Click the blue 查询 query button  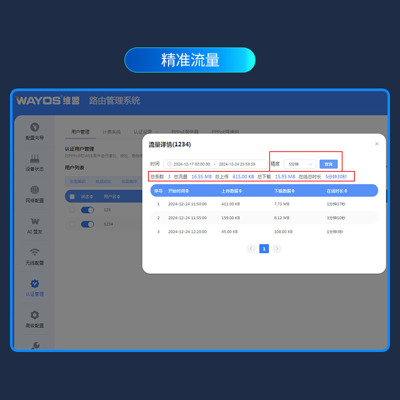click(328, 164)
